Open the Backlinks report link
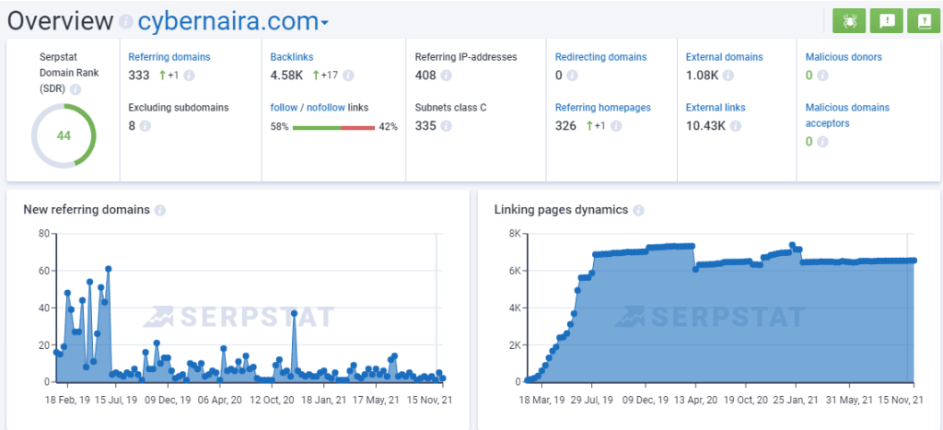Screen dimensions: 943x430 [x=292, y=57]
